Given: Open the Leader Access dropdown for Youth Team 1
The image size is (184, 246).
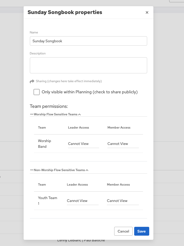Looking at the screenshot, I should [x=83, y=201].
